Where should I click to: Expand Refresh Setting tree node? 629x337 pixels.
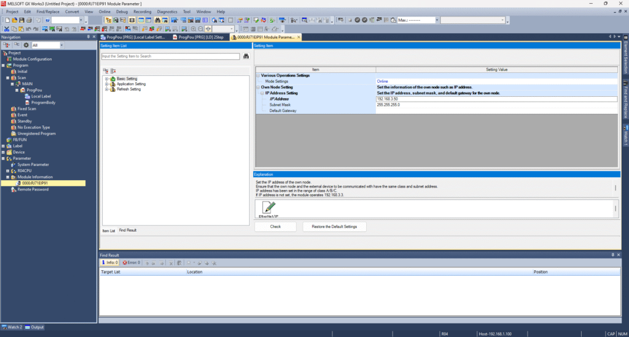[107, 89]
